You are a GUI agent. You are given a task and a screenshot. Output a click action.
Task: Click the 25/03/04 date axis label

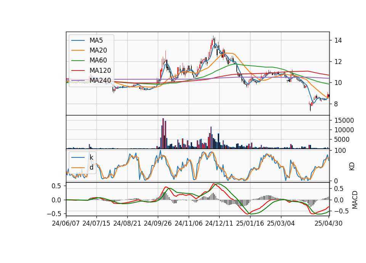click(281, 223)
